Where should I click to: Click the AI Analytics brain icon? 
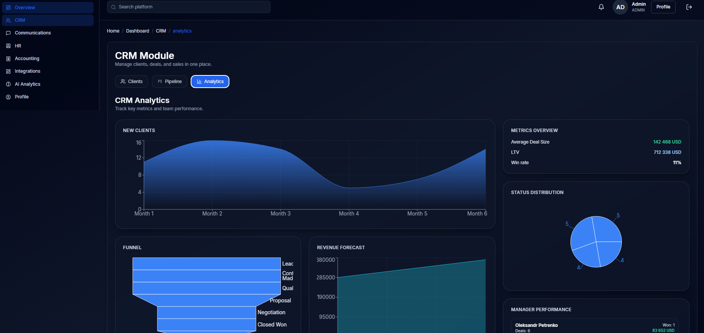tap(8, 84)
